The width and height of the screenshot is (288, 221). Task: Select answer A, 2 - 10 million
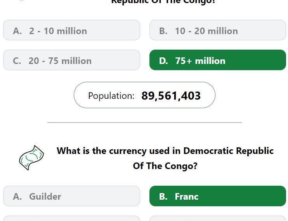click(71, 30)
